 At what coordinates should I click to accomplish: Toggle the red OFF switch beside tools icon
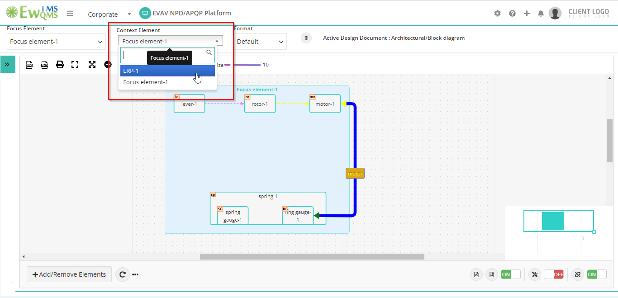(x=554, y=274)
